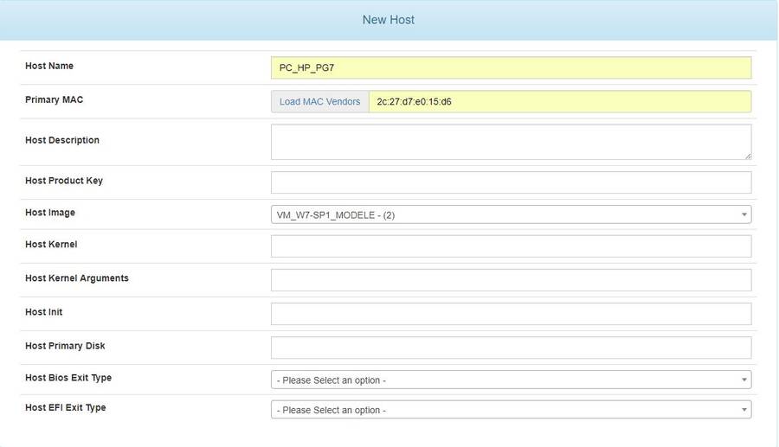Click the Host Product Key label
Image resolution: width=779 pixels, height=447 pixels.
pyautogui.click(x=64, y=181)
